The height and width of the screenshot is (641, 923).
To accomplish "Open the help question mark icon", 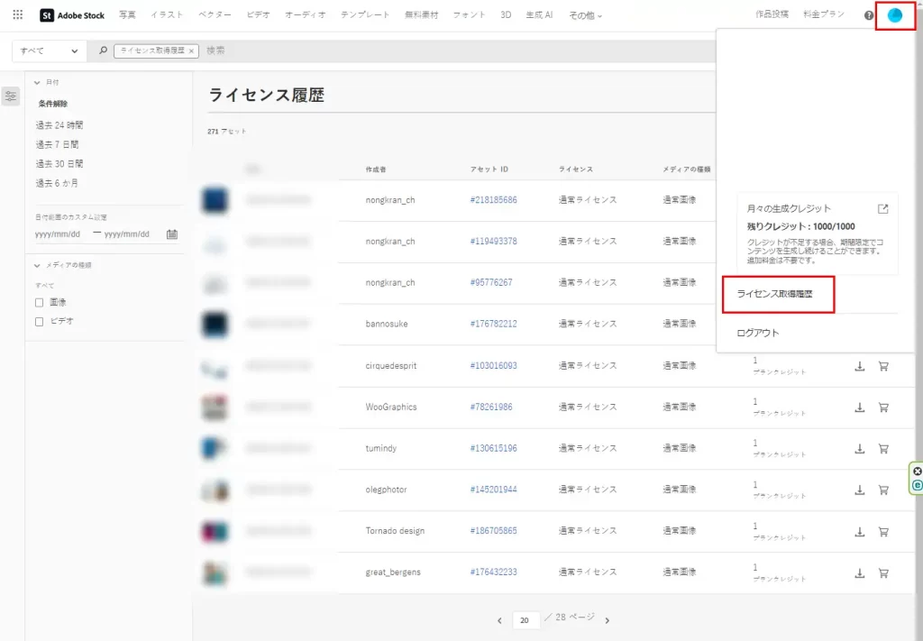I will click(868, 15).
